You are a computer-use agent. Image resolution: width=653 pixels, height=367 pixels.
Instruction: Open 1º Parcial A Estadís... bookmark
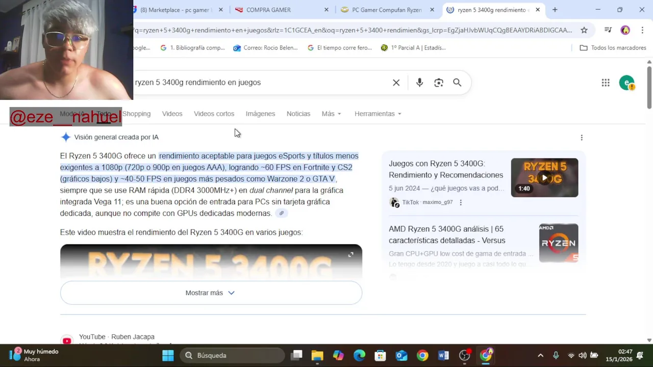pos(413,48)
